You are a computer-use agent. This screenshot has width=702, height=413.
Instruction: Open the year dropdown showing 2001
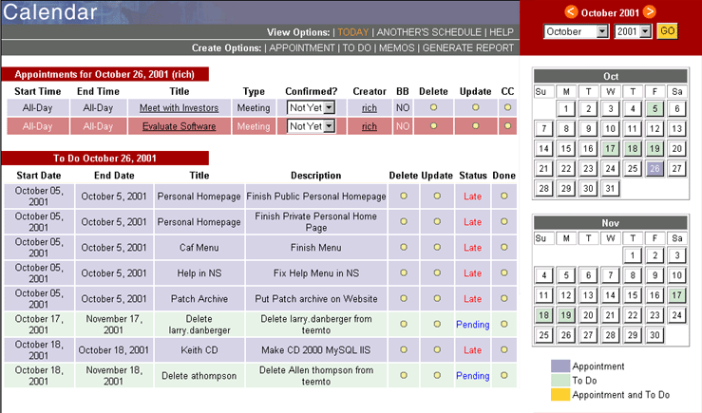click(633, 31)
